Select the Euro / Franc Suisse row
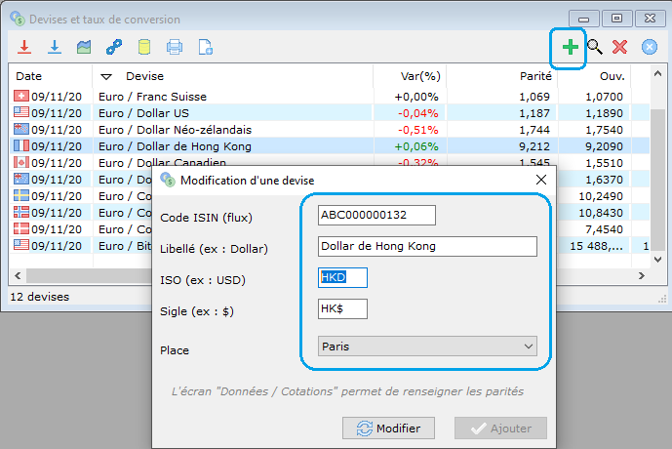Viewport: 672px width, 449px height. click(x=329, y=97)
